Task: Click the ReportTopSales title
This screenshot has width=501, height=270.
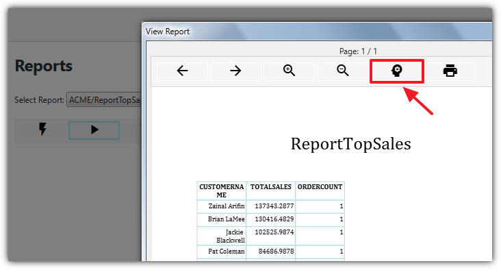Action: click(x=350, y=144)
